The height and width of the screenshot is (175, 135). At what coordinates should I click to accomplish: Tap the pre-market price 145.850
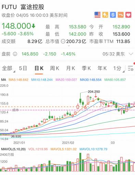click(30, 54)
